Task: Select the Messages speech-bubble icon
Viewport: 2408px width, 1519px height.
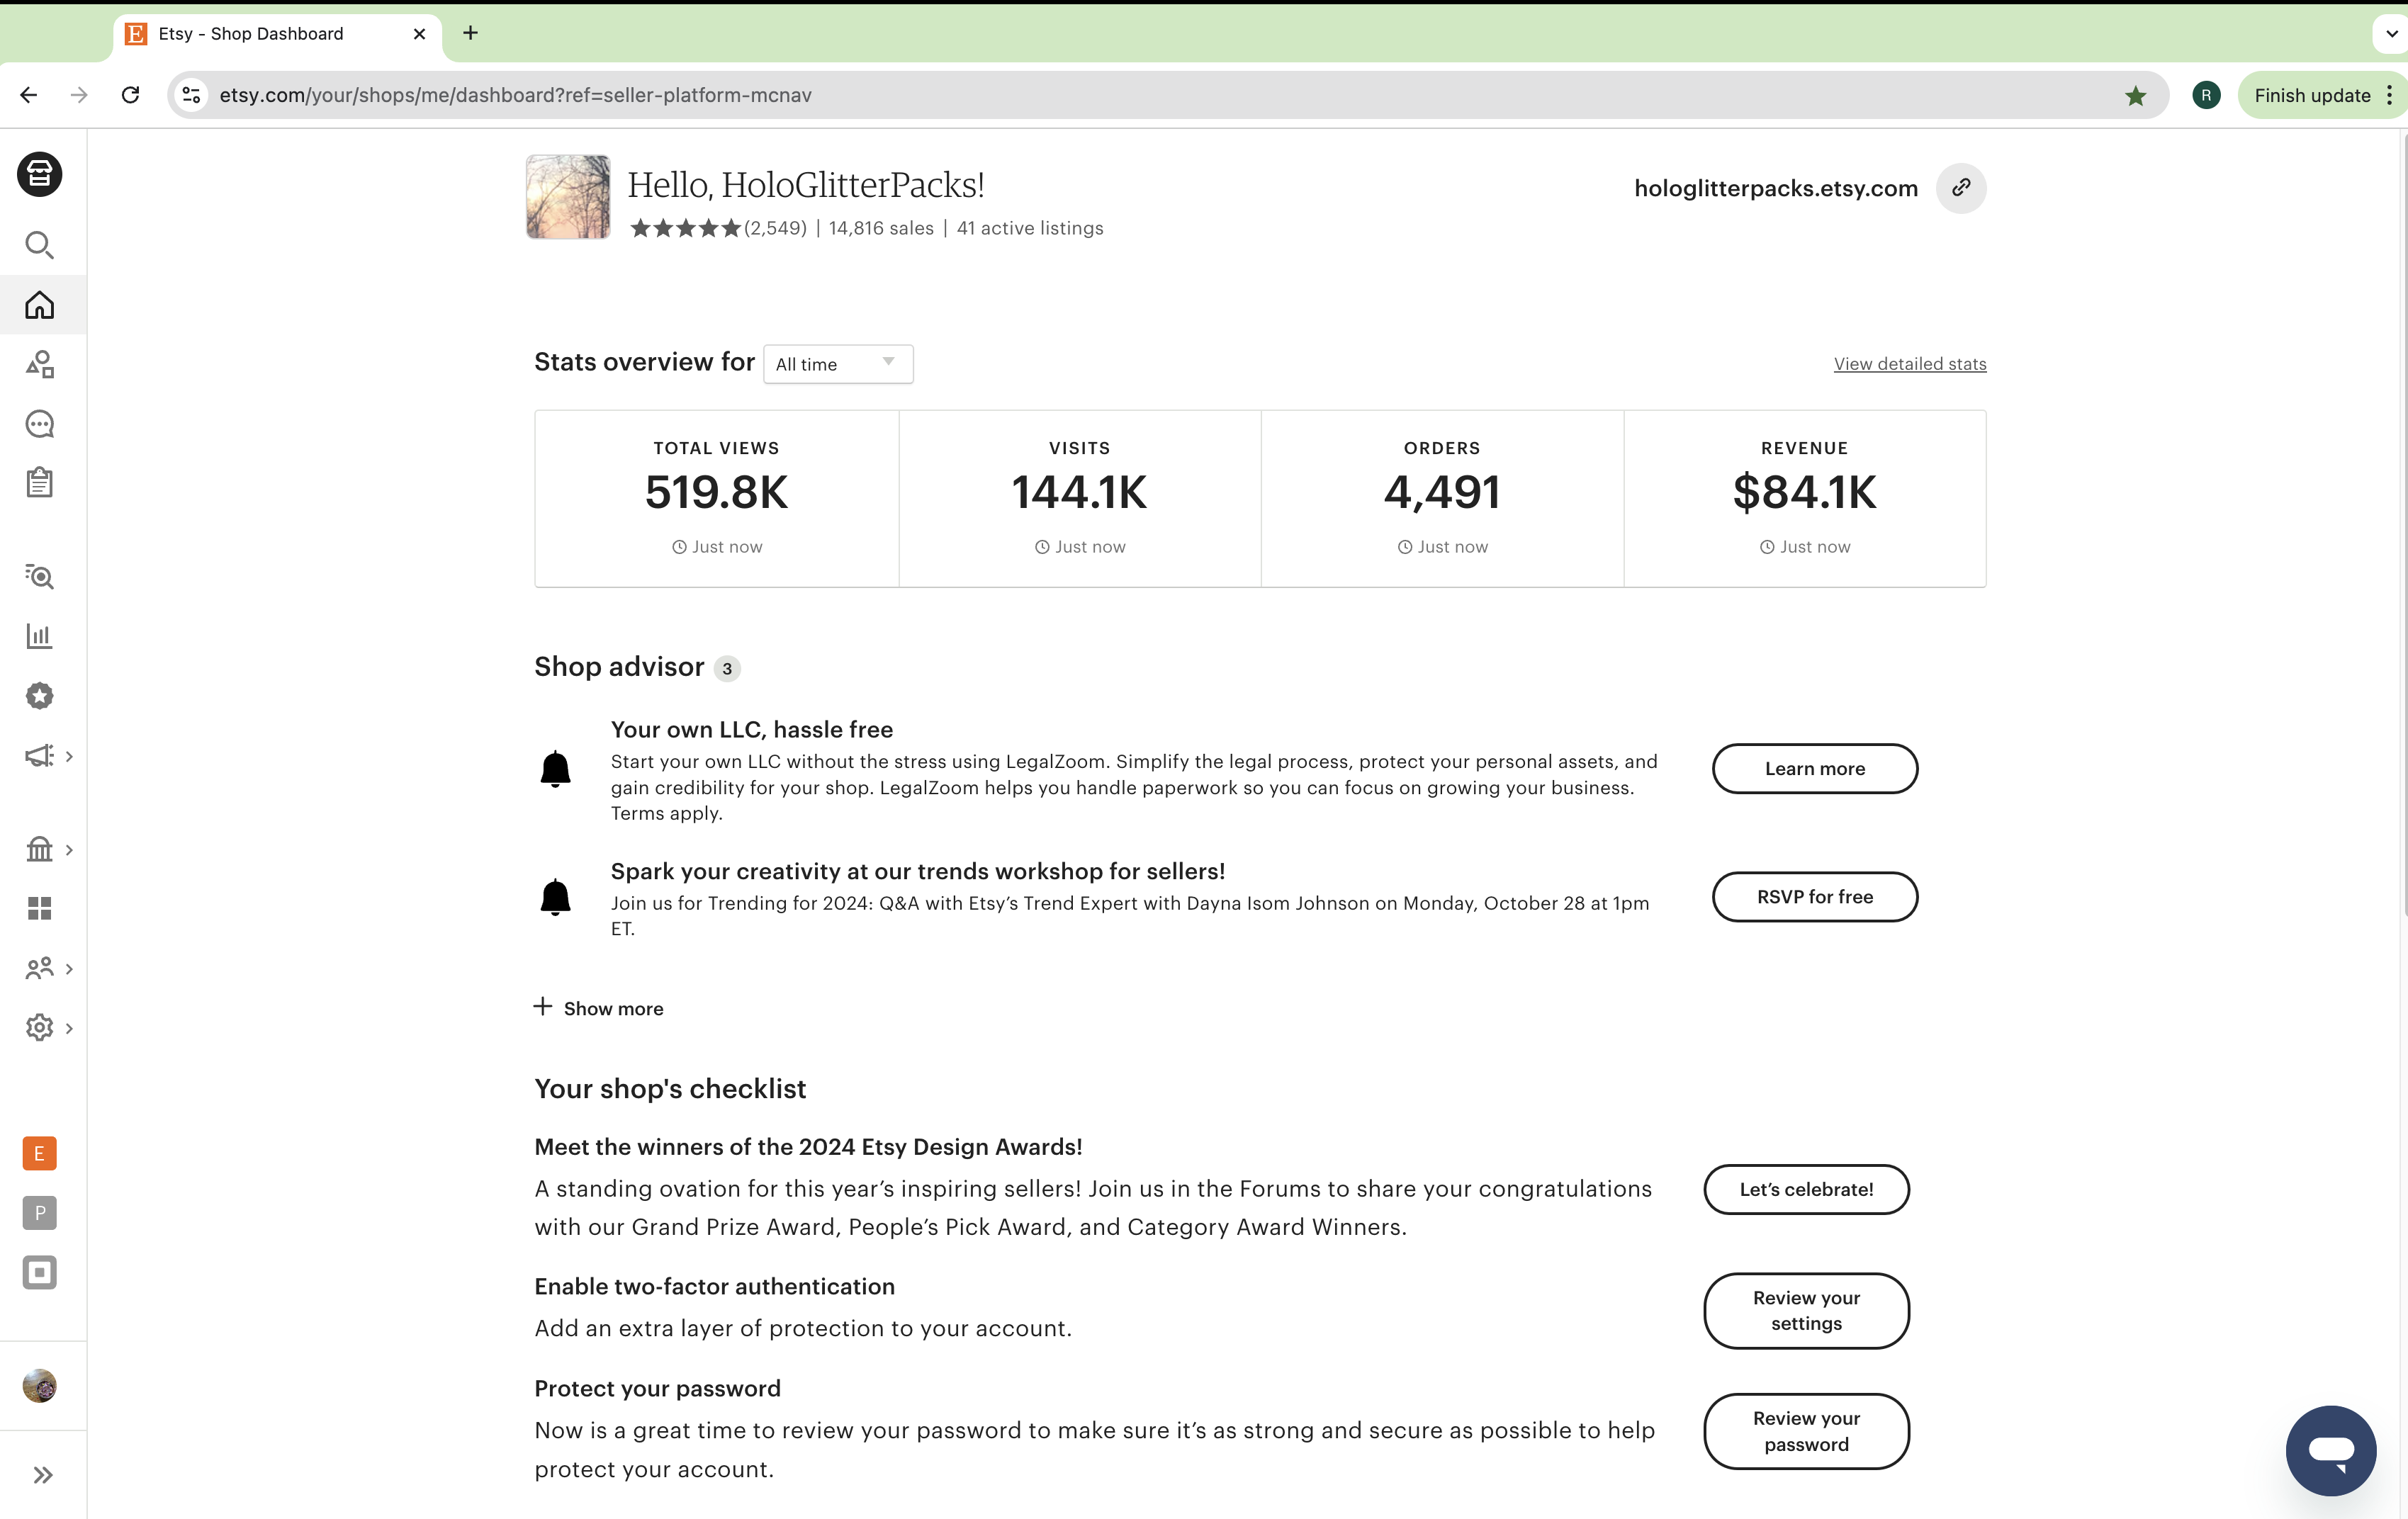Action: pos(39,424)
